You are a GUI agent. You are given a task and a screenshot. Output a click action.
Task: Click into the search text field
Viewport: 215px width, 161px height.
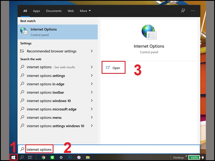point(109,149)
